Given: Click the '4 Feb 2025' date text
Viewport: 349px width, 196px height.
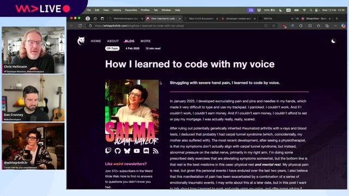Looking at the screenshot, I should [x=133, y=48].
